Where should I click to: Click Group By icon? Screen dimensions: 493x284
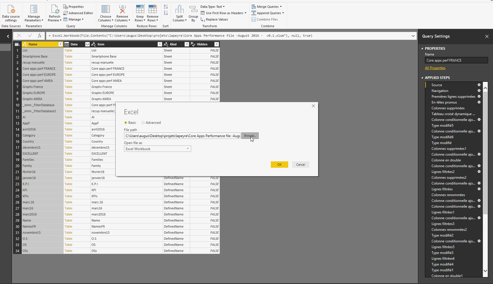pyautogui.click(x=193, y=9)
